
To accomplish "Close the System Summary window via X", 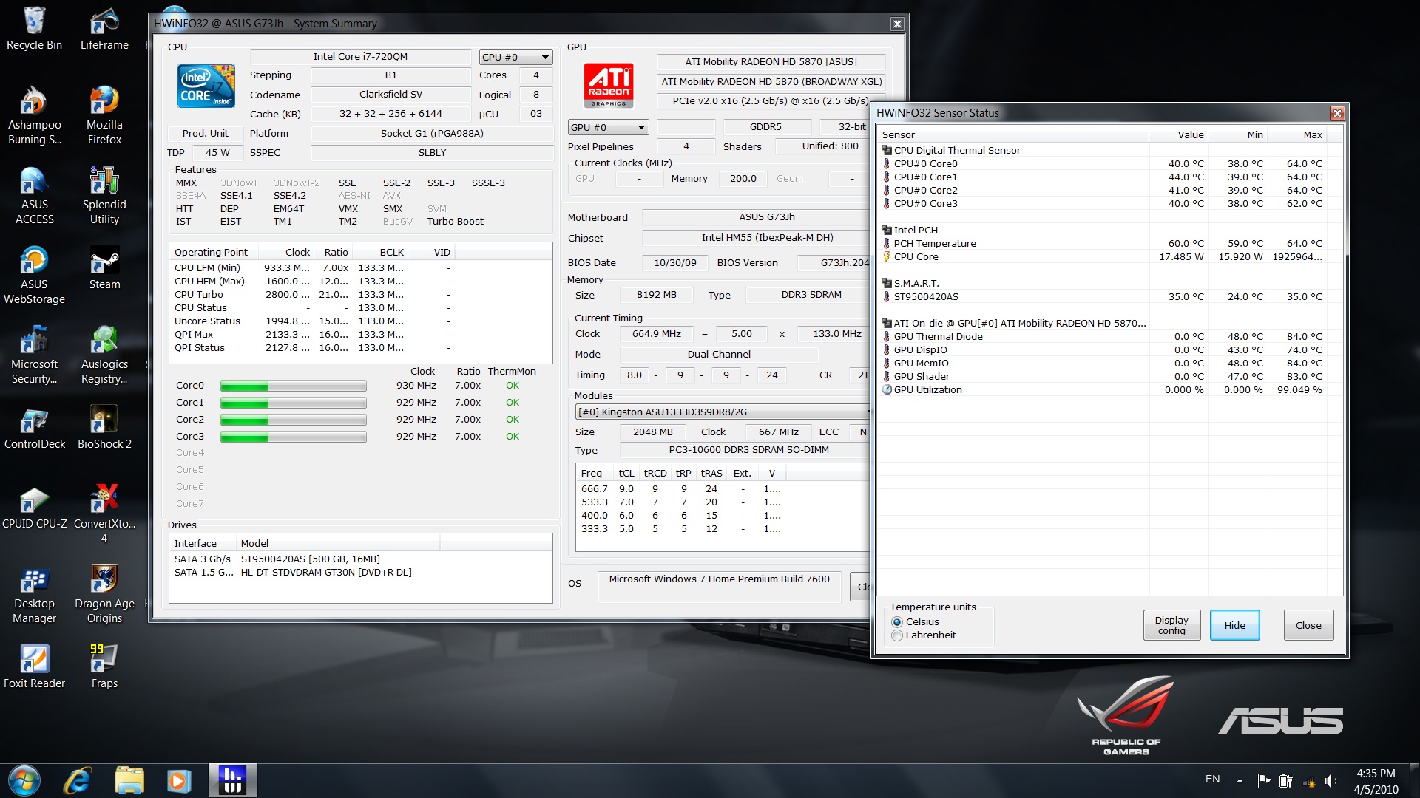I will [x=897, y=24].
